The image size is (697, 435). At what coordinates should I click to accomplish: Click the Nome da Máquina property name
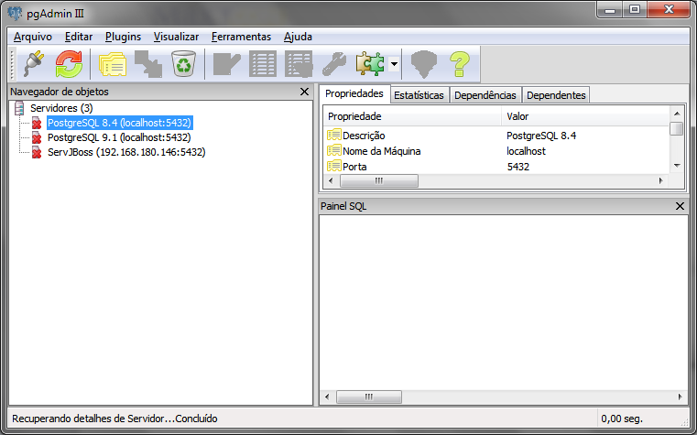[381, 151]
